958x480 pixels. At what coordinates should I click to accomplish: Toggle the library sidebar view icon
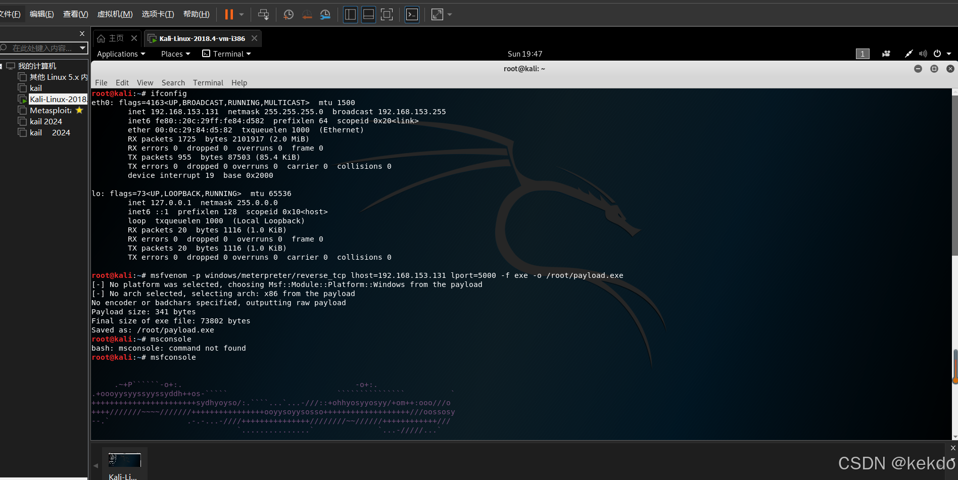[x=350, y=15]
